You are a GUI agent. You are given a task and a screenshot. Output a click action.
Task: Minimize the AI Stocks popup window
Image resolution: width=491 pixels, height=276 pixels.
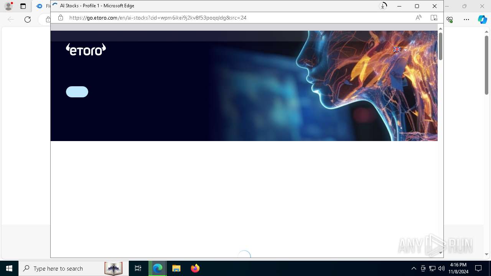point(399,6)
